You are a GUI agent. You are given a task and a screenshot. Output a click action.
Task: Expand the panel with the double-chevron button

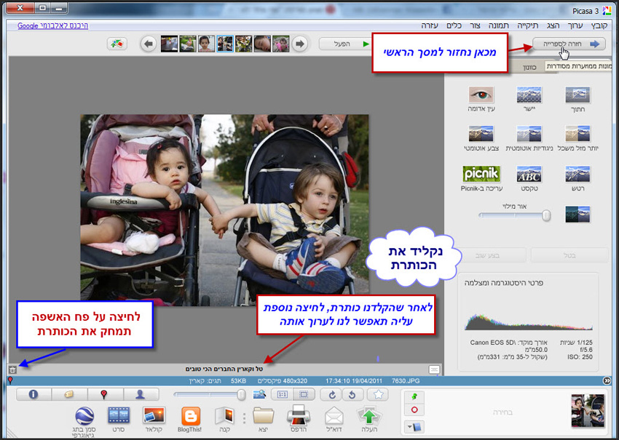(607, 381)
